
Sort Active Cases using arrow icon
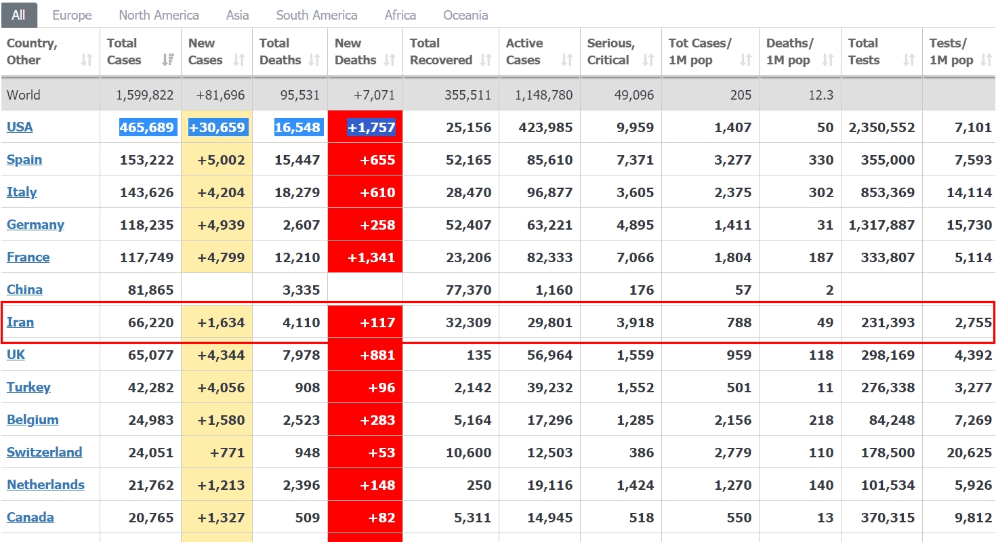[x=567, y=60]
